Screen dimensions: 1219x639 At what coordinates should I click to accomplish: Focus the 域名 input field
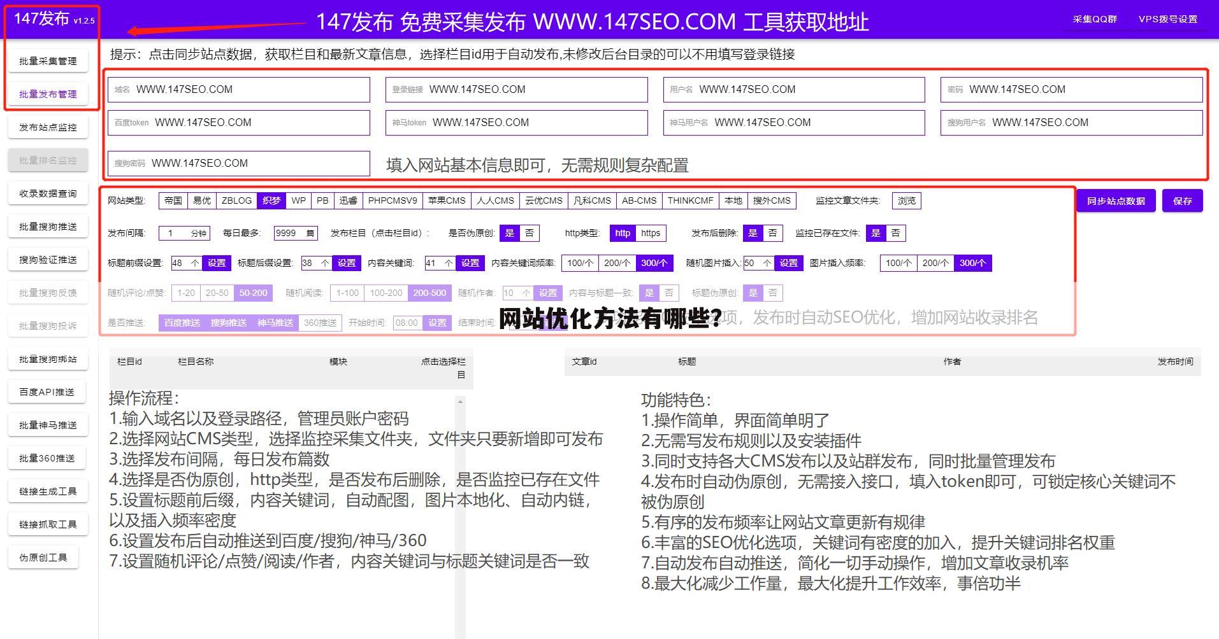[239, 90]
